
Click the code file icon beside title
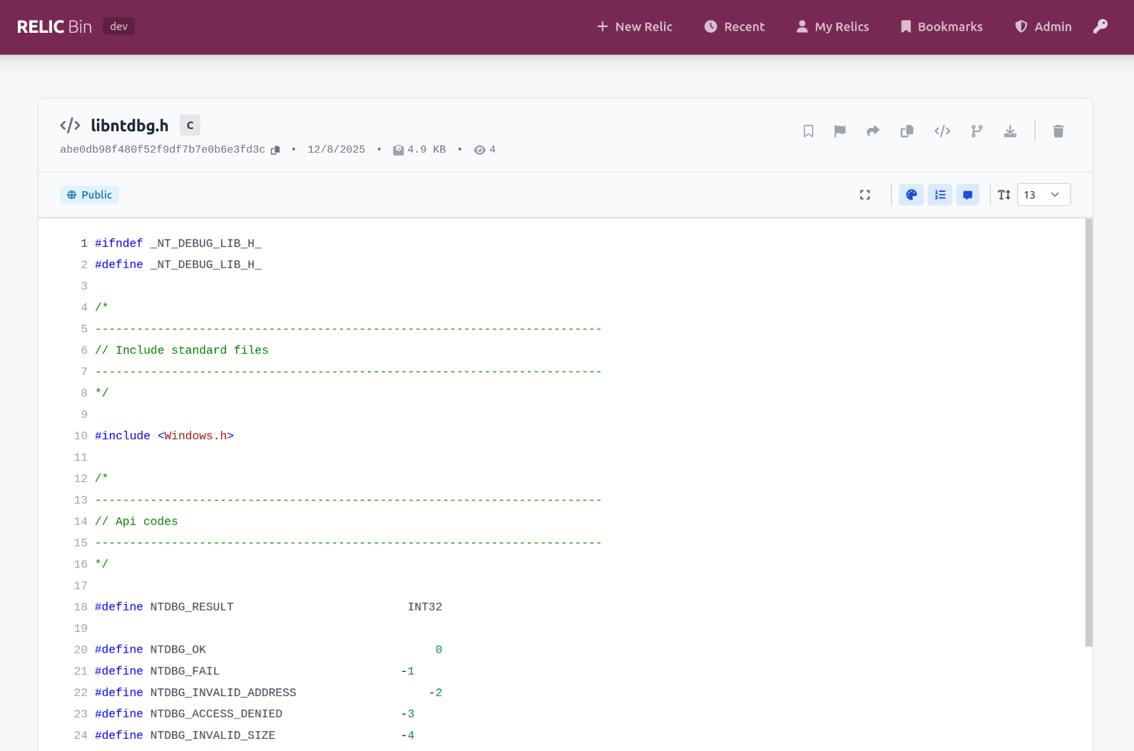pyautogui.click(x=70, y=126)
